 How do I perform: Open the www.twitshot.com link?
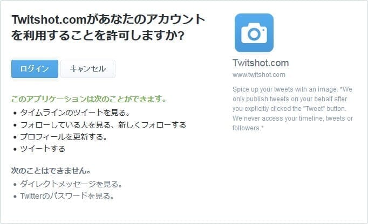pos(259,75)
